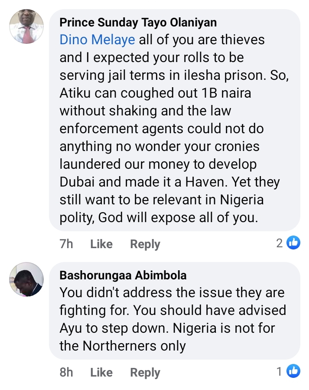Like Bashorungaa Abimbola's comment

coord(101,372)
